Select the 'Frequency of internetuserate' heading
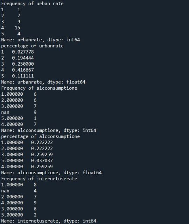The height and width of the screenshot is (224, 189). tap(39, 179)
